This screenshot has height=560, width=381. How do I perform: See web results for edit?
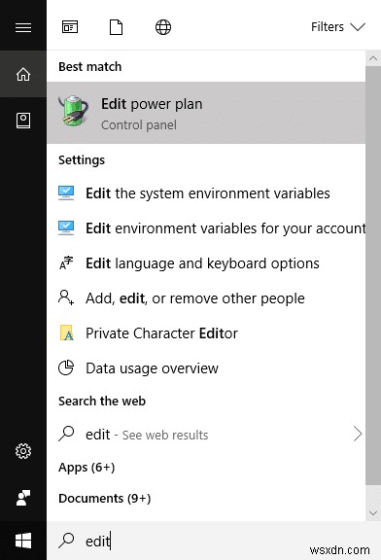click(x=206, y=435)
